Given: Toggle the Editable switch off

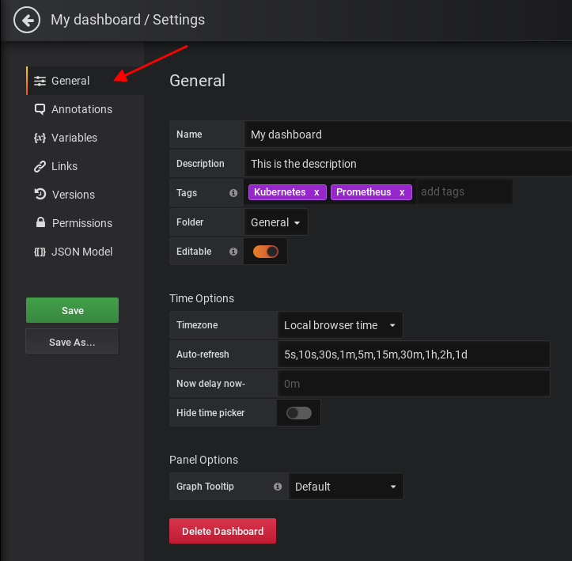Looking at the screenshot, I should pyautogui.click(x=266, y=252).
